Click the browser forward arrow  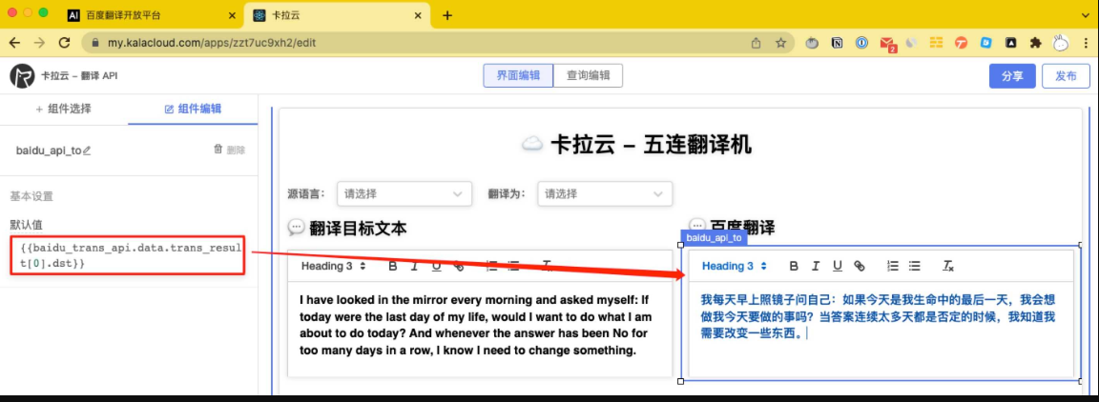39,43
